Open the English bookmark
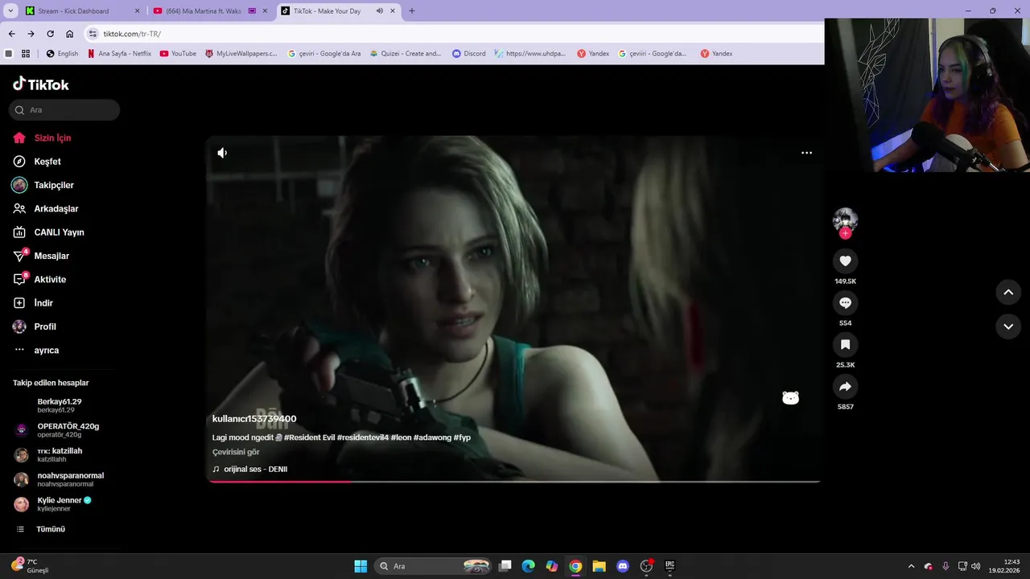 click(62, 54)
